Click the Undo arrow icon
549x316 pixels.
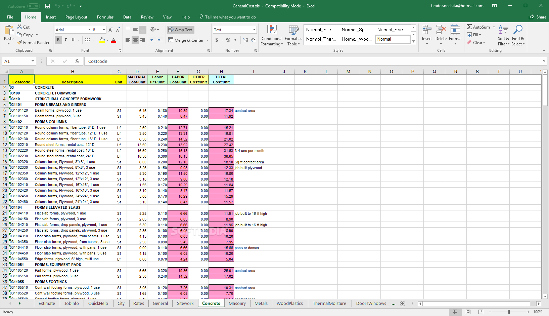click(x=57, y=6)
